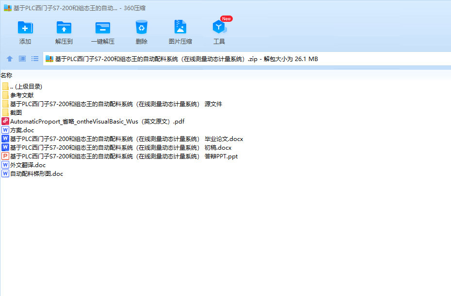Select the Word icon of 自动配料梯形图.doc

tap(5, 173)
